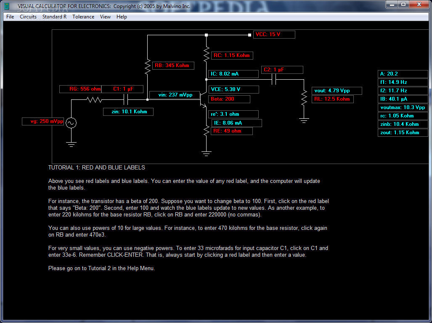Click the ground symbol below RE
Screen dimensions: 432x323
pyautogui.click(x=207, y=154)
